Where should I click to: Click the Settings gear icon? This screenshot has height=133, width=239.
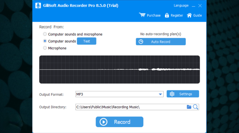[x=172, y=94]
